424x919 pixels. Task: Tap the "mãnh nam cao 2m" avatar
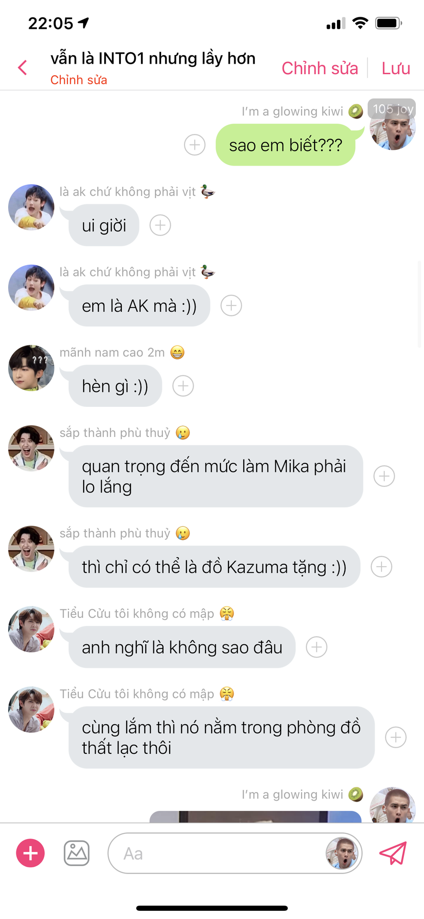point(31,368)
